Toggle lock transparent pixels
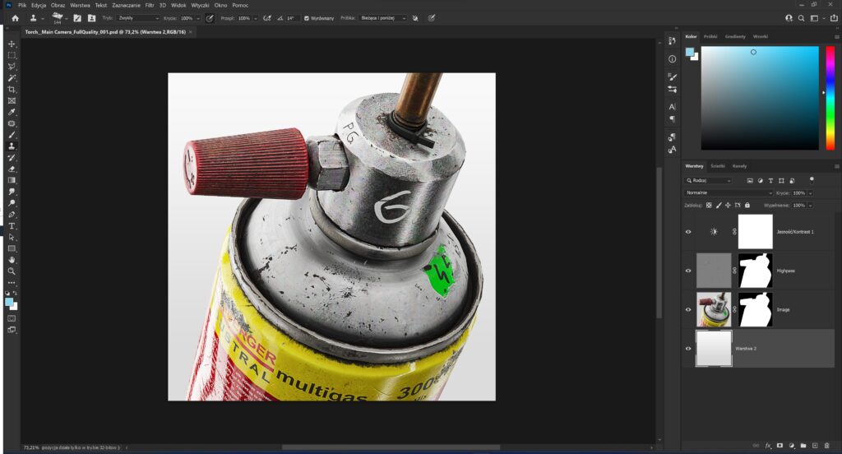This screenshot has width=842, height=454. [709, 206]
